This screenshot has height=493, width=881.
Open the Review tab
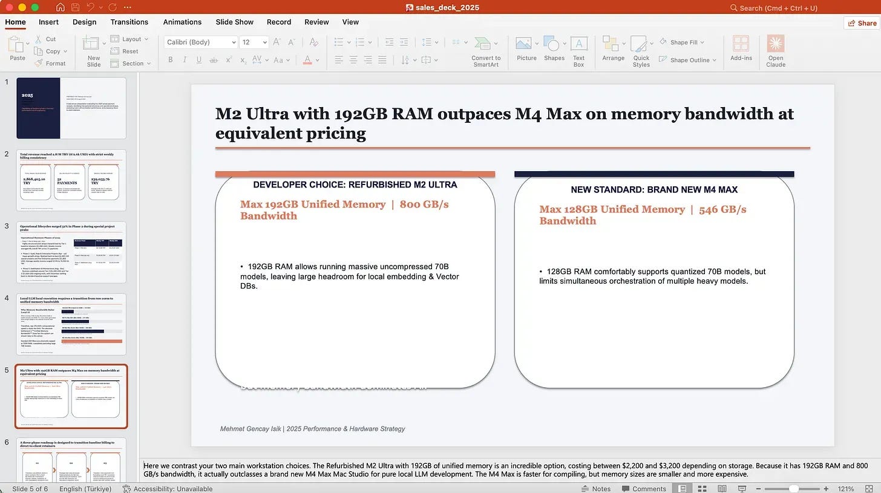pos(316,22)
